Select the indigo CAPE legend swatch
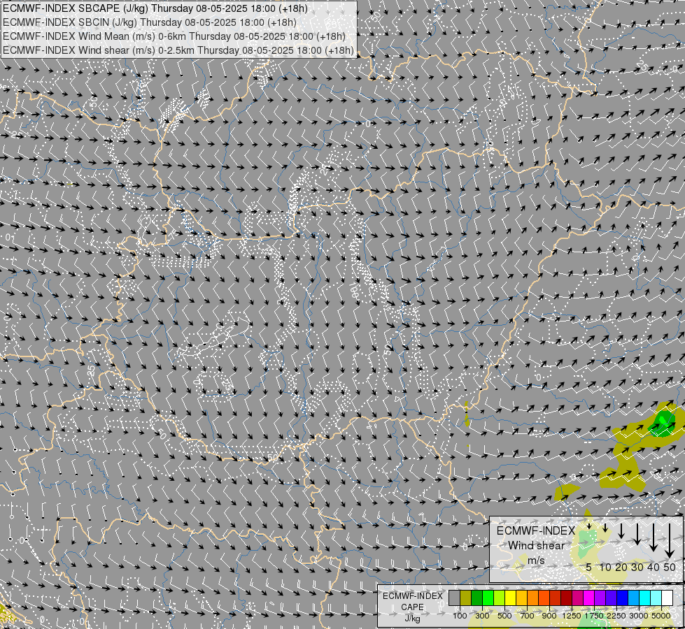The image size is (685, 629). click(x=611, y=598)
